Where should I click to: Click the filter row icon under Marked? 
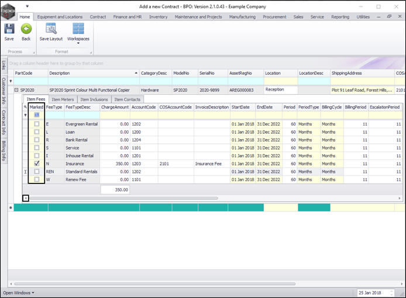pyautogui.click(x=36, y=116)
